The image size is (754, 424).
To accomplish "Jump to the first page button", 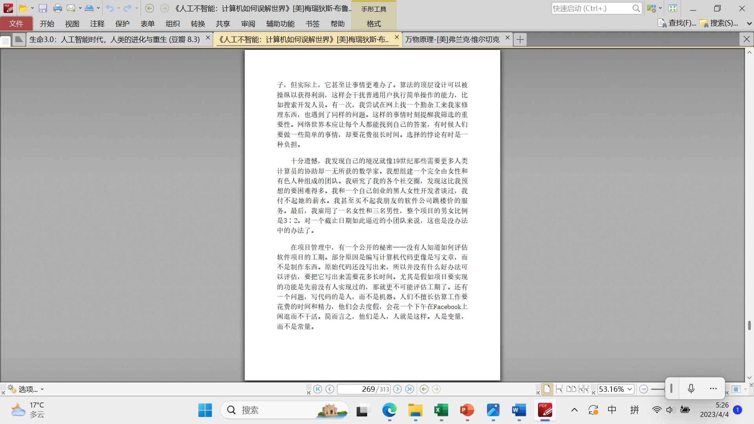I will (x=318, y=389).
